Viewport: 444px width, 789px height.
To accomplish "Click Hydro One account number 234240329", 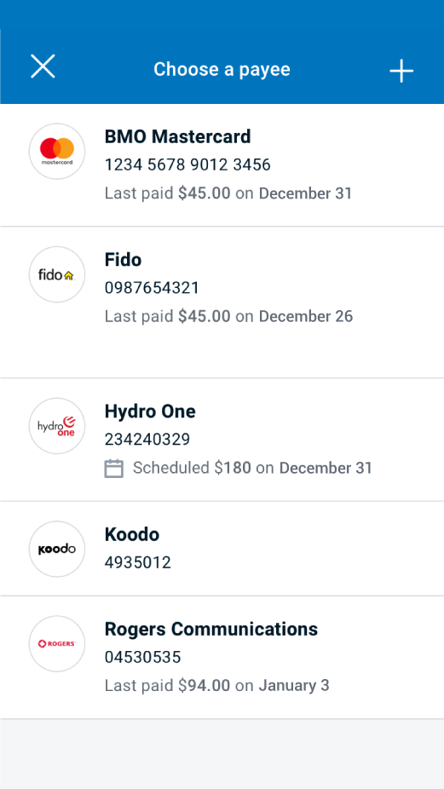I will point(147,440).
